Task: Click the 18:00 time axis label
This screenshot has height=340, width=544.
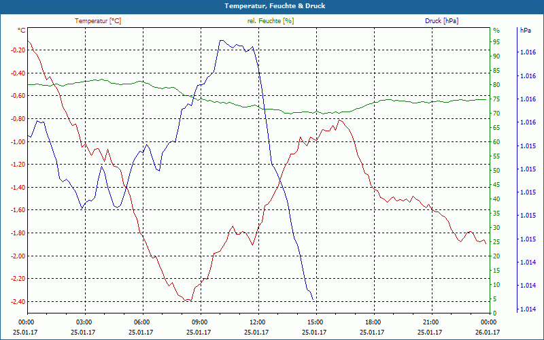Action: 372,322
